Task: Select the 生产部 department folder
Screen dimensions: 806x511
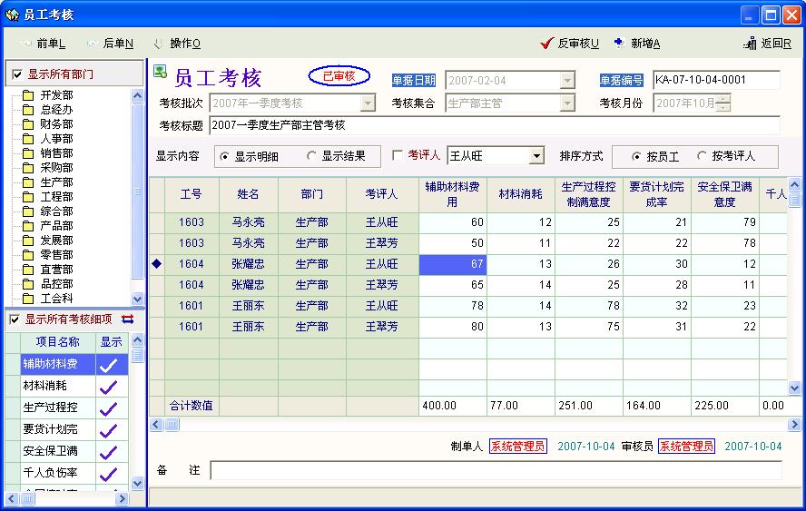Action: pyautogui.click(x=28, y=182)
